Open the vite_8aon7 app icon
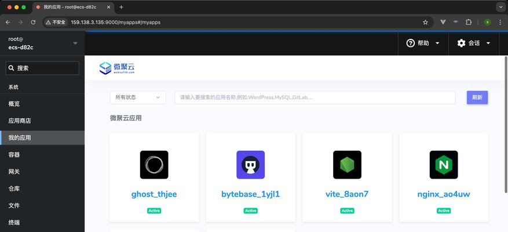This screenshot has width=508, height=232. pyautogui.click(x=347, y=165)
